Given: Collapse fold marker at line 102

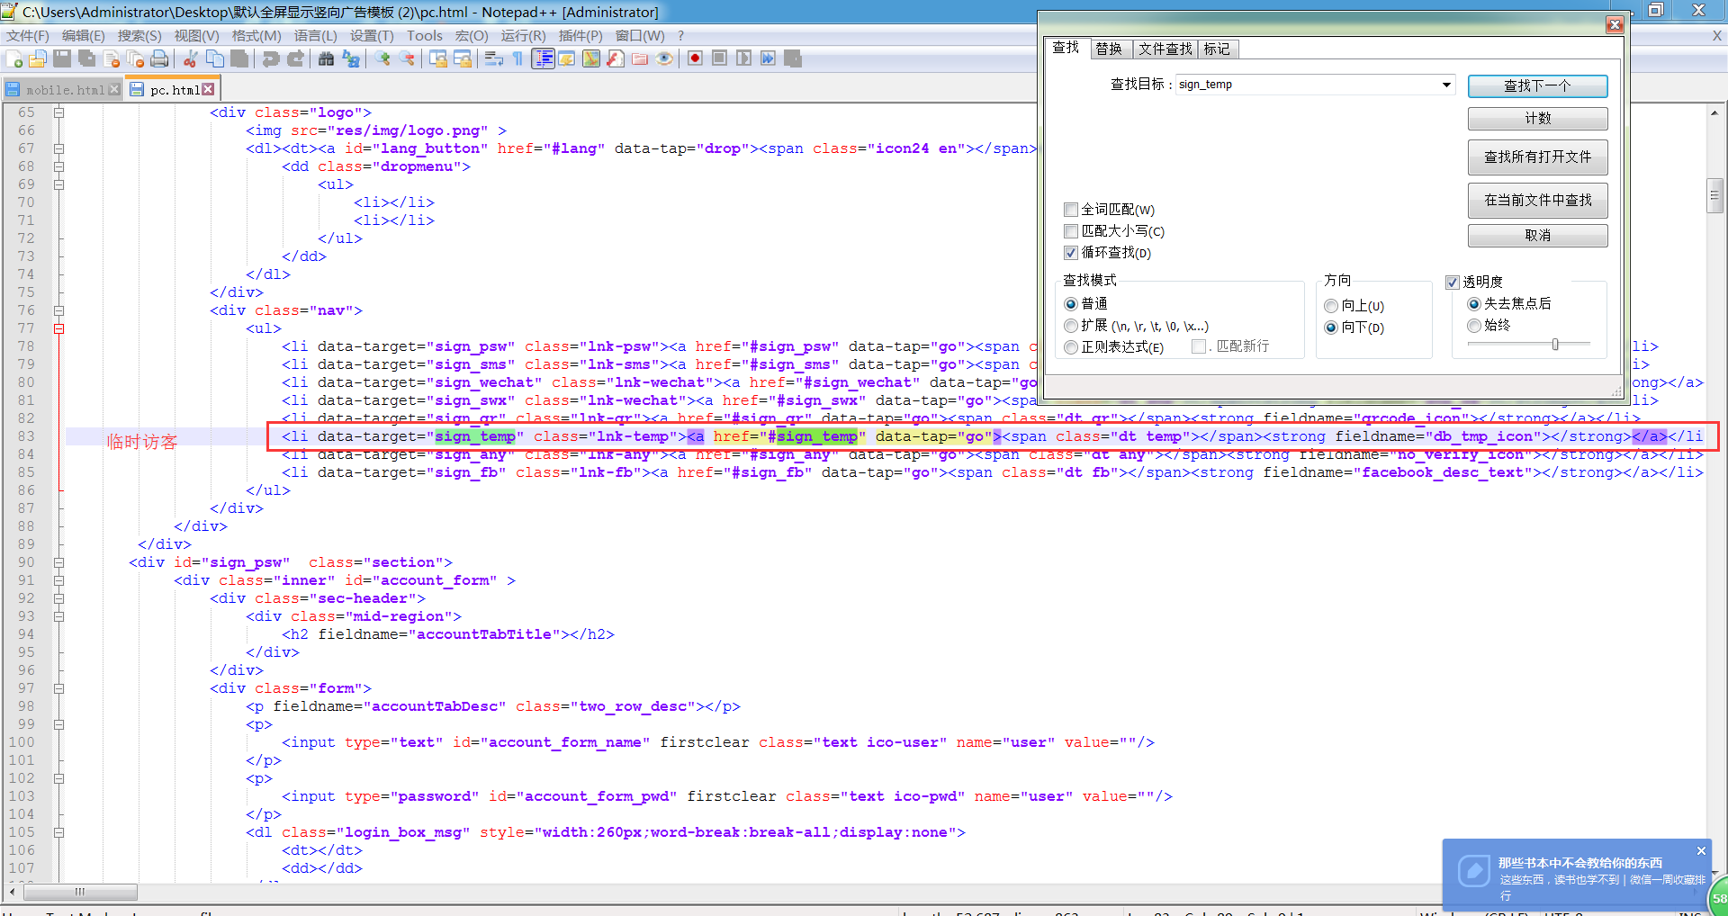Looking at the screenshot, I should (x=58, y=778).
